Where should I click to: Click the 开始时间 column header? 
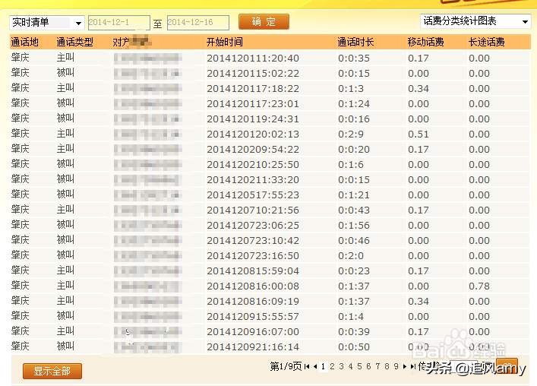(225, 42)
